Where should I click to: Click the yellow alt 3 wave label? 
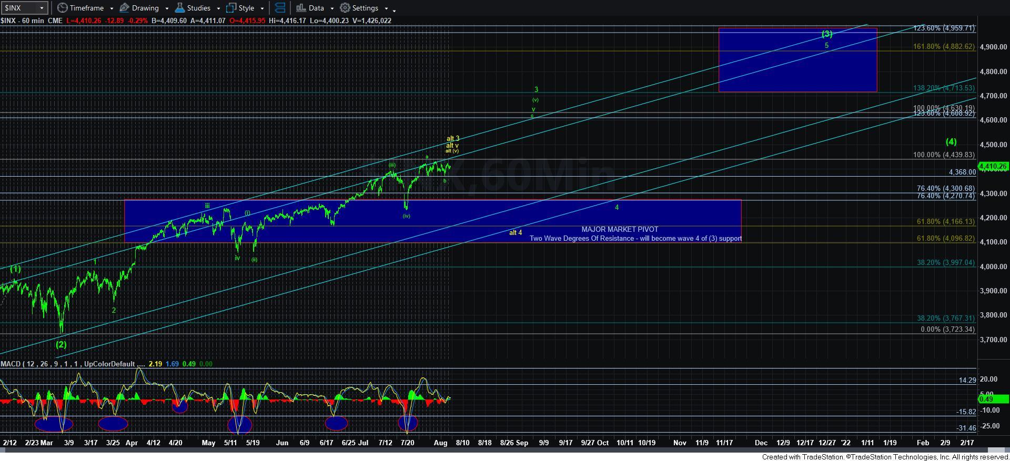[x=453, y=139]
